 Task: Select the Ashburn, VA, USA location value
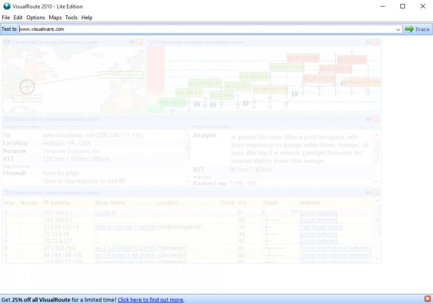[66, 143]
